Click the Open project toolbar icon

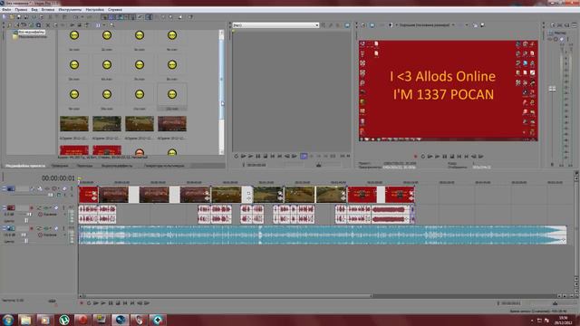12,17
